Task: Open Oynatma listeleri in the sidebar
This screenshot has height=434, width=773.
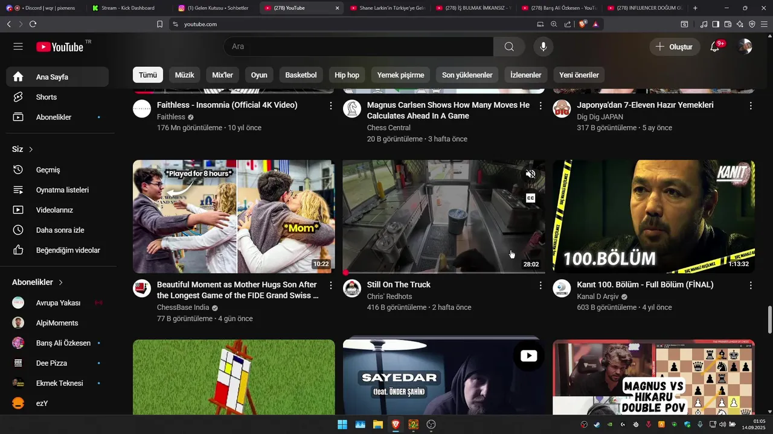Action: (x=57, y=190)
